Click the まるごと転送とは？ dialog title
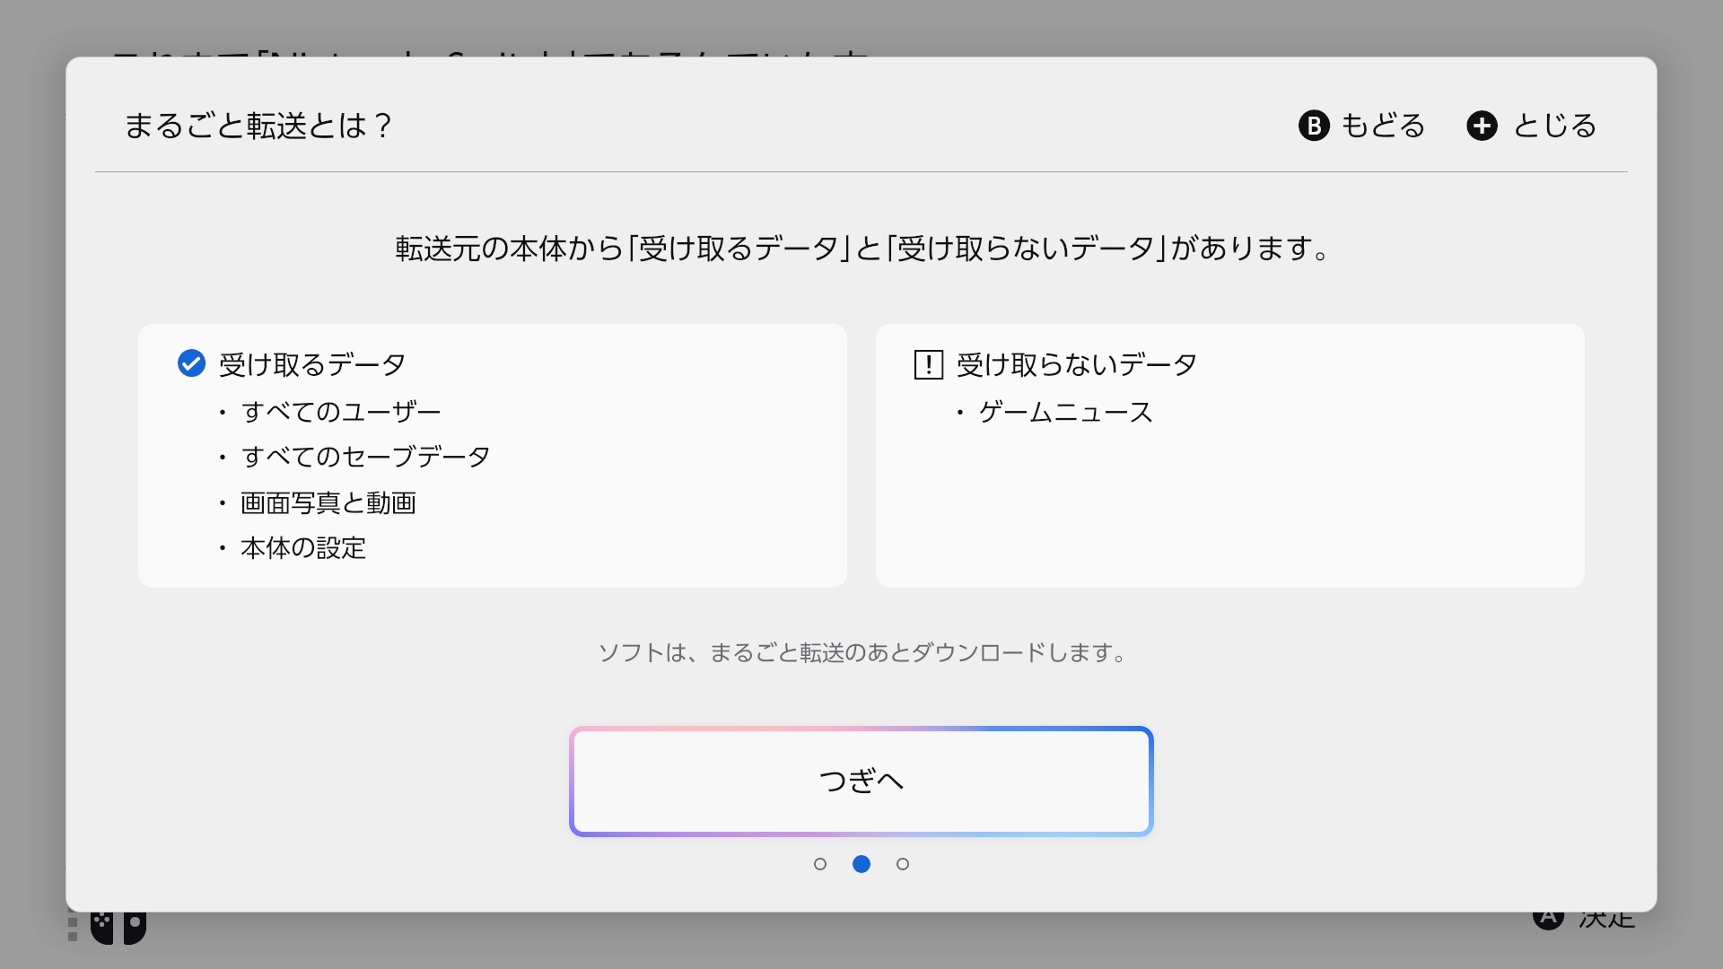 (x=258, y=126)
